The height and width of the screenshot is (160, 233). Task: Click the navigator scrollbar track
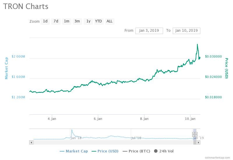113,143
